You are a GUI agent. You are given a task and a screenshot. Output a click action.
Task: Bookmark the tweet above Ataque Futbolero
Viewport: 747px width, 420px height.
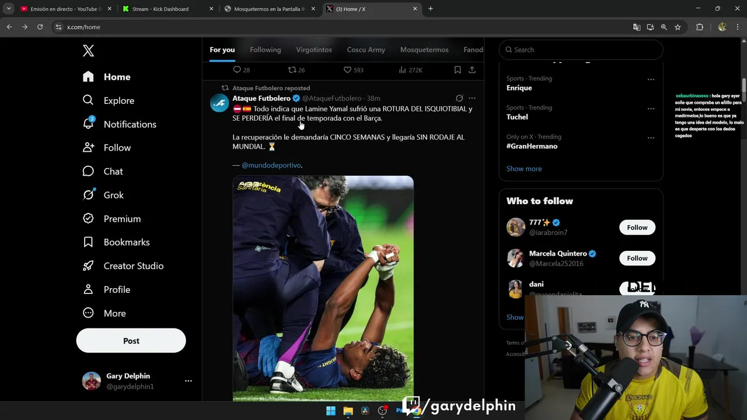tap(458, 70)
